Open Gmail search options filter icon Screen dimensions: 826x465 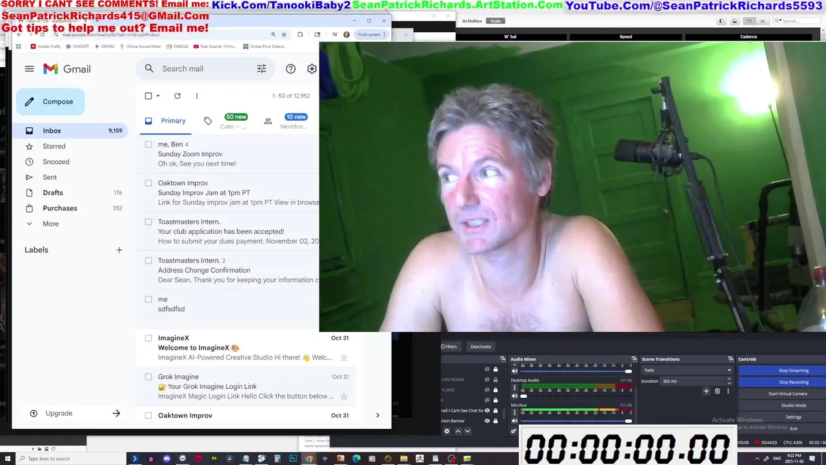click(x=261, y=68)
